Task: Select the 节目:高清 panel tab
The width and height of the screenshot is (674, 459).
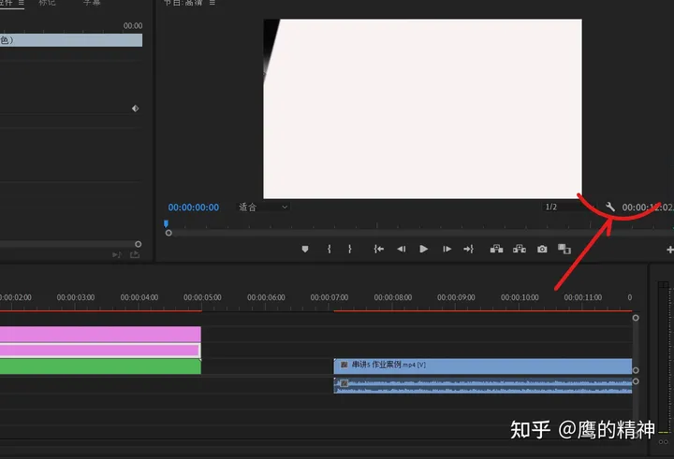Action: click(183, 3)
